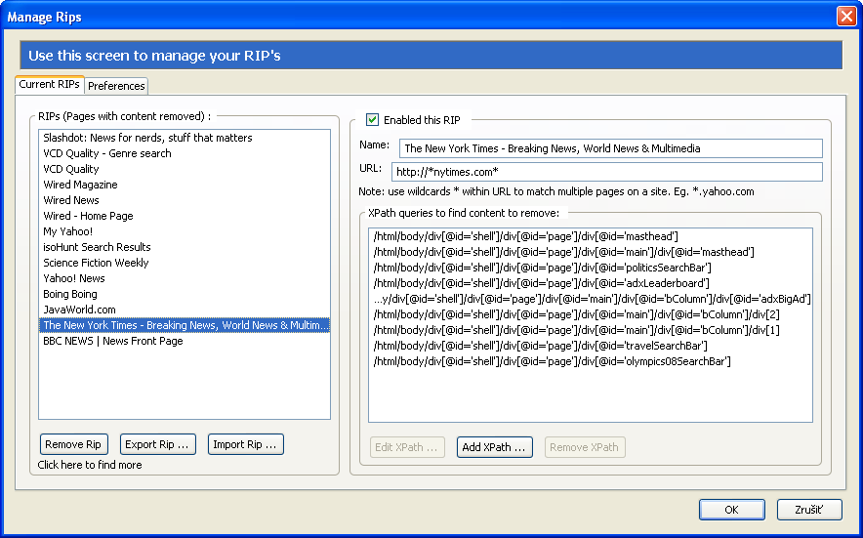Select the olympics08SearchBar XPath query
The height and width of the screenshot is (538, 863).
[590, 361]
